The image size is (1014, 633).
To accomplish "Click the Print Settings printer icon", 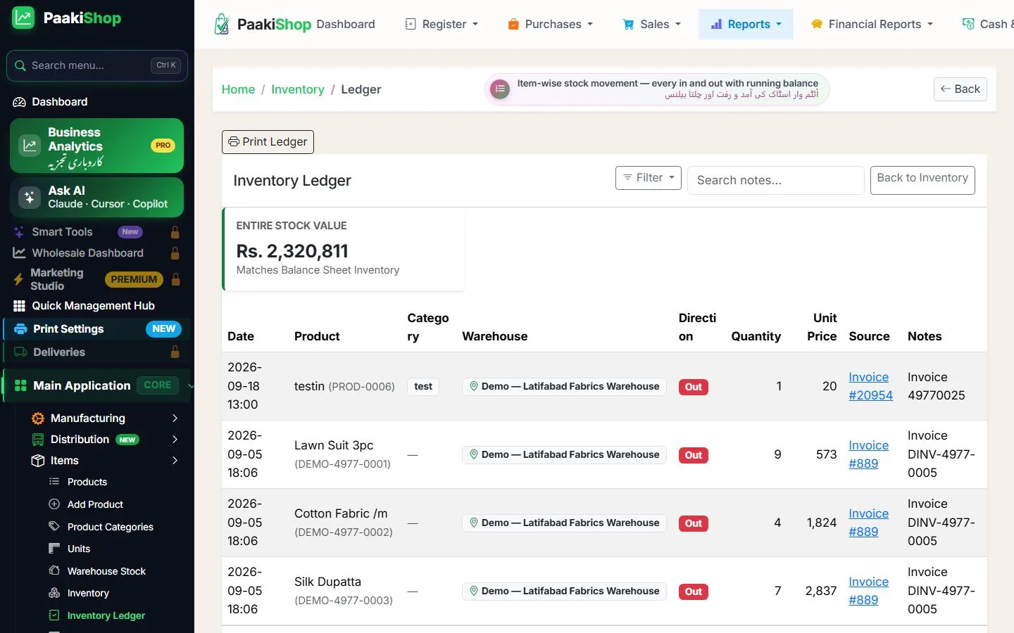I will [20, 329].
